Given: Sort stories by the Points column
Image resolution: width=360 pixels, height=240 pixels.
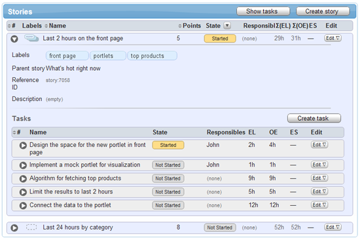Looking at the screenshot, I should click(x=189, y=26).
